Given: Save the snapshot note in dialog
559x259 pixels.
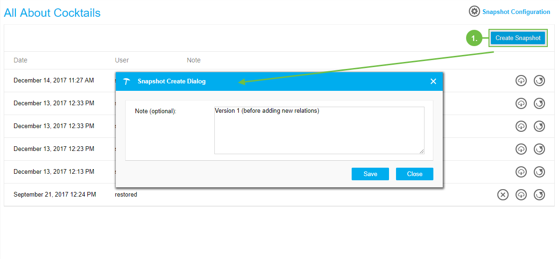Looking at the screenshot, I should coord(370,174).
